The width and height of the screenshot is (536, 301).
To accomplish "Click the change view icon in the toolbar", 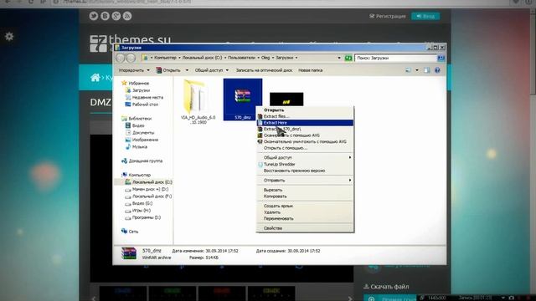I will coord(408,70).
